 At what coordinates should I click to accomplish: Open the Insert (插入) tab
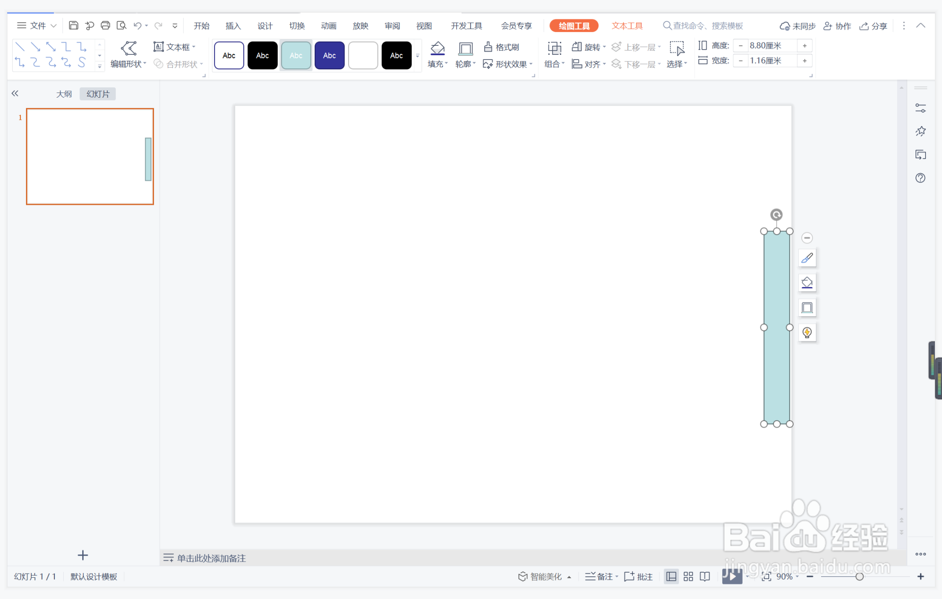point(233,25)
